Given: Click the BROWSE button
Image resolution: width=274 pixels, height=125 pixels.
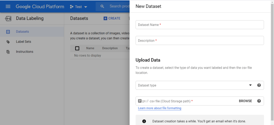Looking at the screenshot, I should click(x=245, y=101).
